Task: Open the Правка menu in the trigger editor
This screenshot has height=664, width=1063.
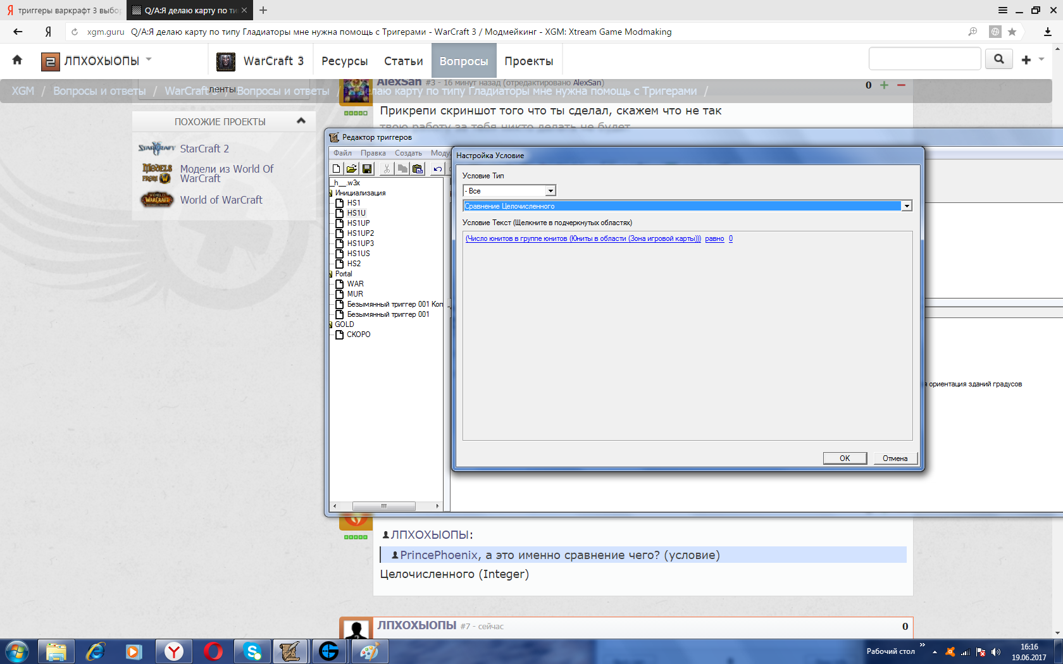Action: 373,153
